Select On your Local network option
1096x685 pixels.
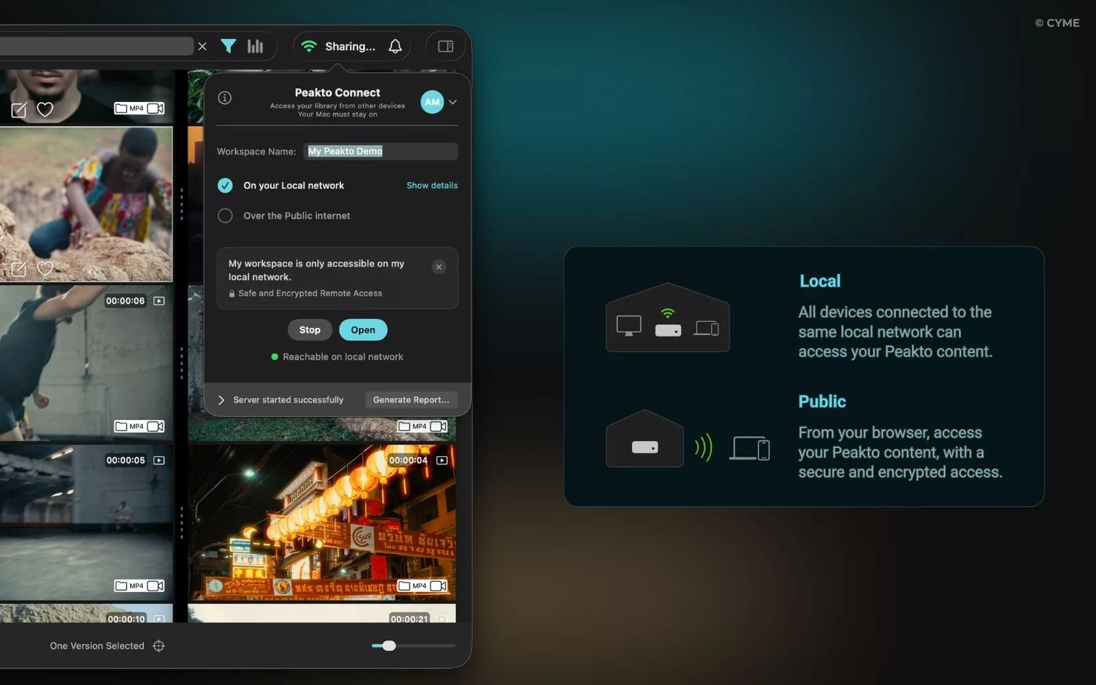(x=225, y=186)
